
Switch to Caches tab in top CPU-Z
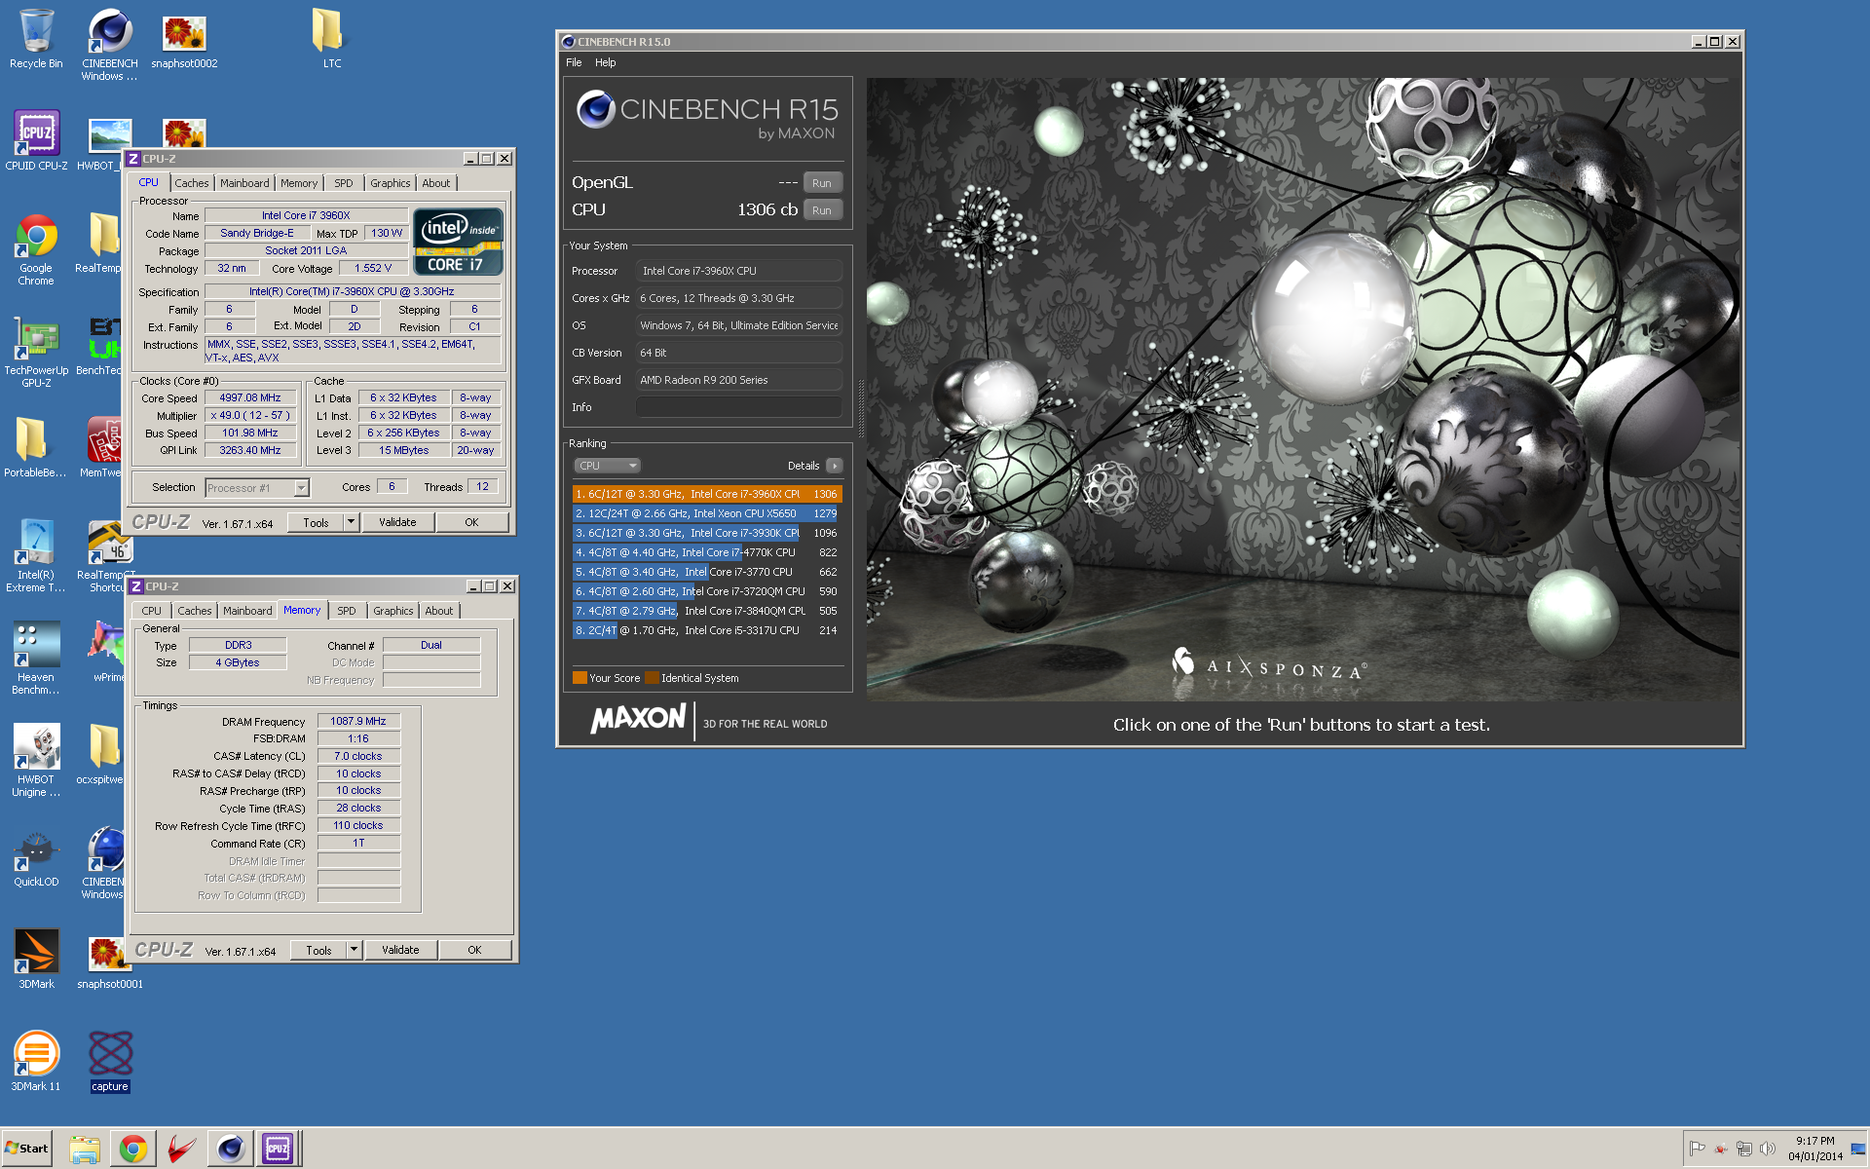coord(192,183)
